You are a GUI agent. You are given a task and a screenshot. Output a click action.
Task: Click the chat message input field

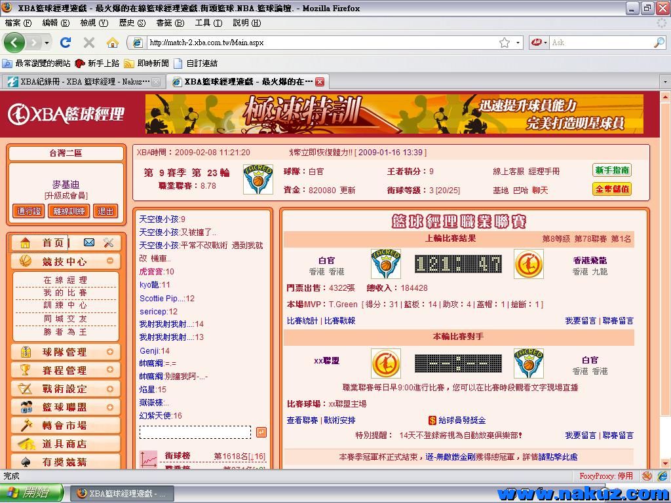(x=195, y=432)
